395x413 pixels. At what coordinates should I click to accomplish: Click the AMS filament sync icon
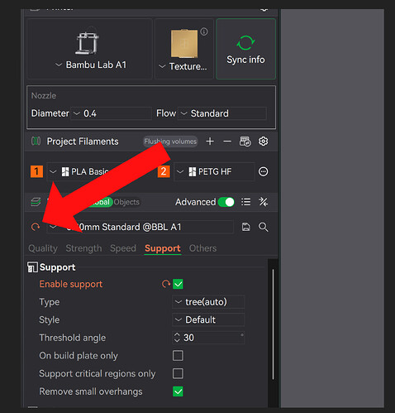(x=245, y=142)
